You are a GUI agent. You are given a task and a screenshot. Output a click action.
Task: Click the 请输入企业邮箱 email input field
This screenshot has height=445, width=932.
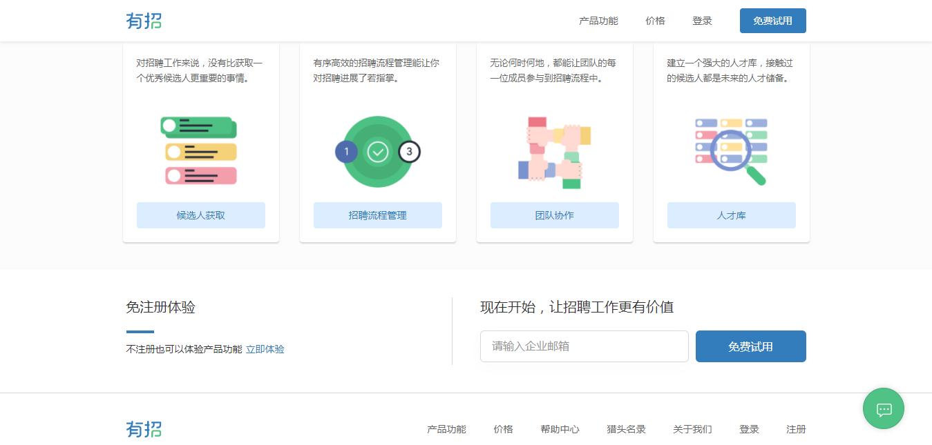(584, 346)
